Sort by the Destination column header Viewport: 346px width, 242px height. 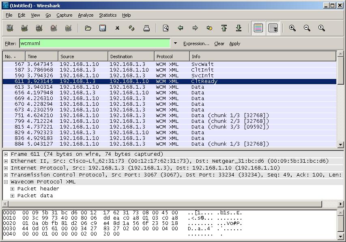[131, 57]
